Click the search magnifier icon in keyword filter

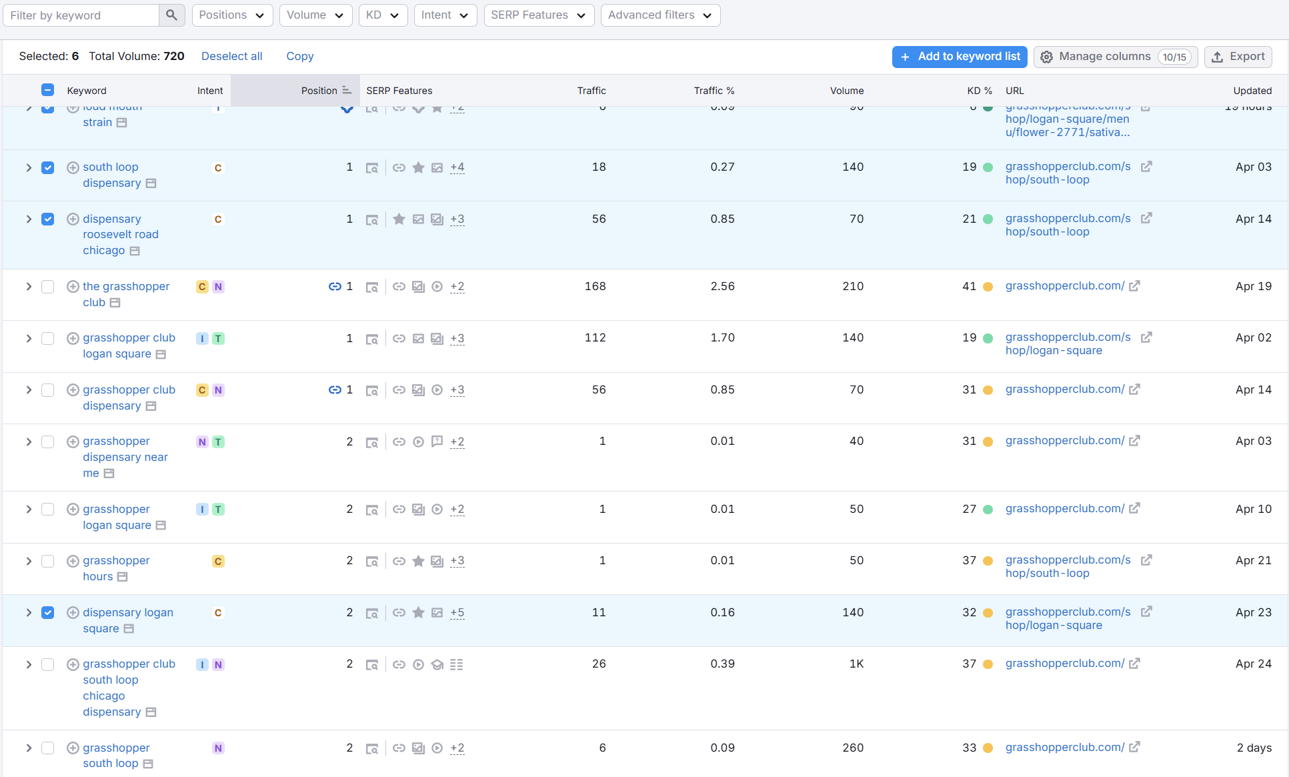[171, 15]
